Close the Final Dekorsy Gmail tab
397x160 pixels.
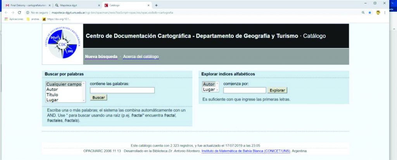point(49,5)
